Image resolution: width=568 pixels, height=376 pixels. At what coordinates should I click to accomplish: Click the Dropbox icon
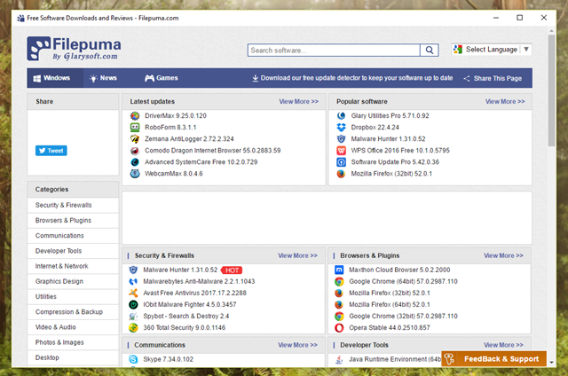click(341, 128)
